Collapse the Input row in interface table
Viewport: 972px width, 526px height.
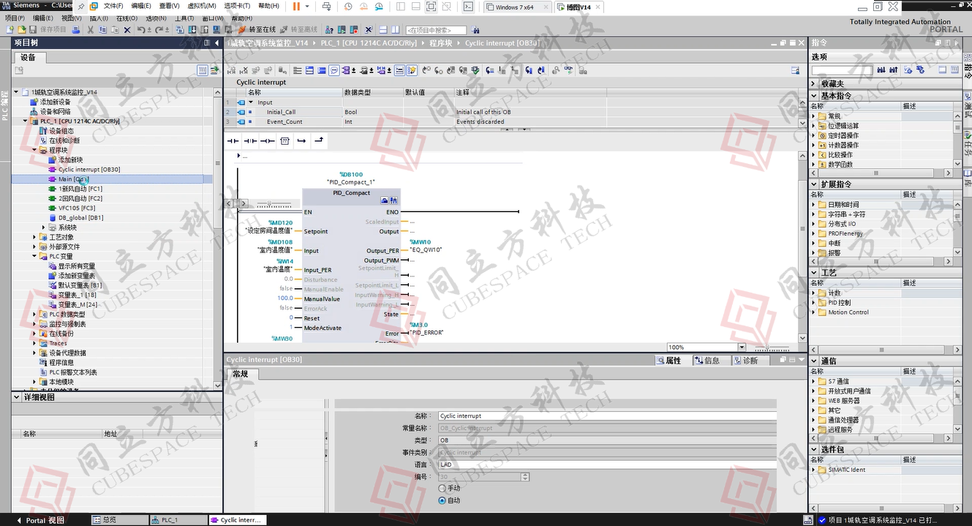coord(250,102)
